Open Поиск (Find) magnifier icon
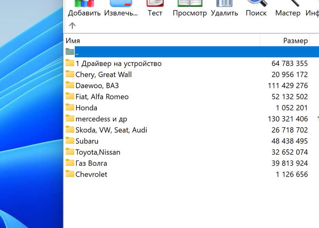This screenshot has height=228, width=319. point(257,3)
